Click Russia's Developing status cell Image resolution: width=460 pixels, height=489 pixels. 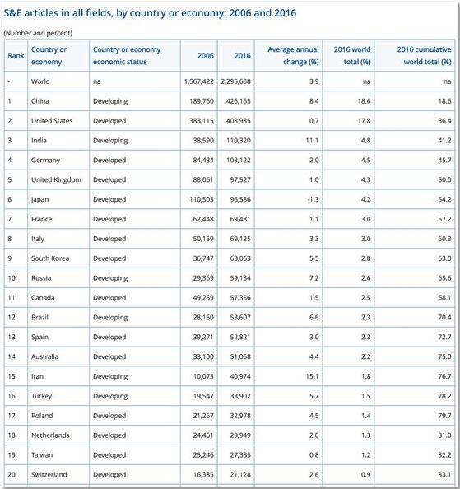point(110,278)
